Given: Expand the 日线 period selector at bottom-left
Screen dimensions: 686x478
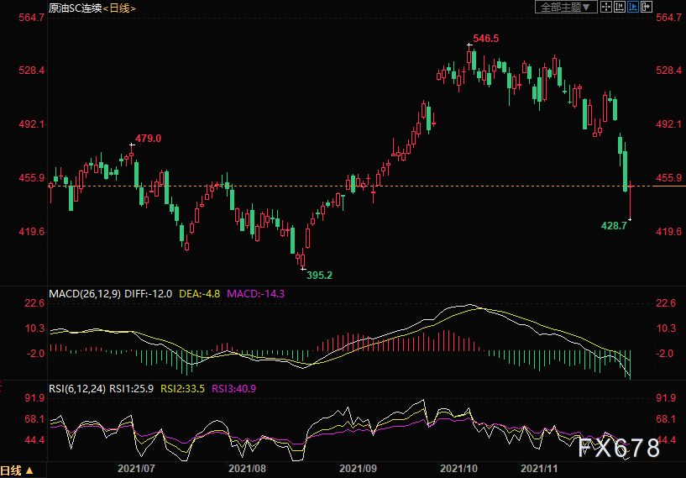Looking at the screenshot, I should tap(17, 471).
